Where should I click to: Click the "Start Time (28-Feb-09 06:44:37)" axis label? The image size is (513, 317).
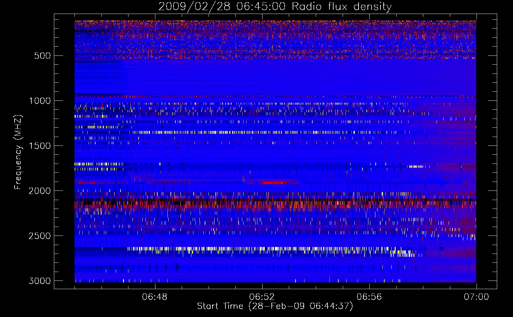275,306
